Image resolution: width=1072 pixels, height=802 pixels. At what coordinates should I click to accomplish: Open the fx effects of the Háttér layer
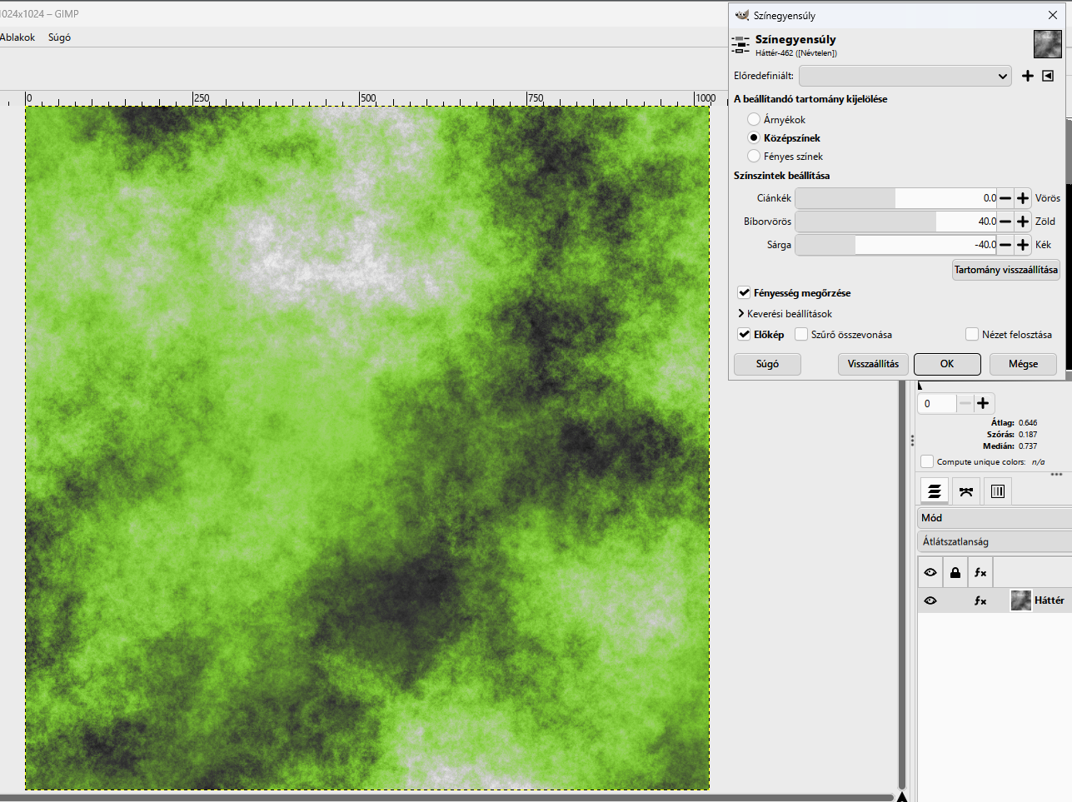point(980,600)
